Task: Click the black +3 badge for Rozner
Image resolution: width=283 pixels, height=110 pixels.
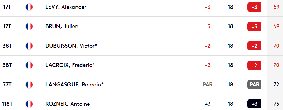Action: [254, 104]
